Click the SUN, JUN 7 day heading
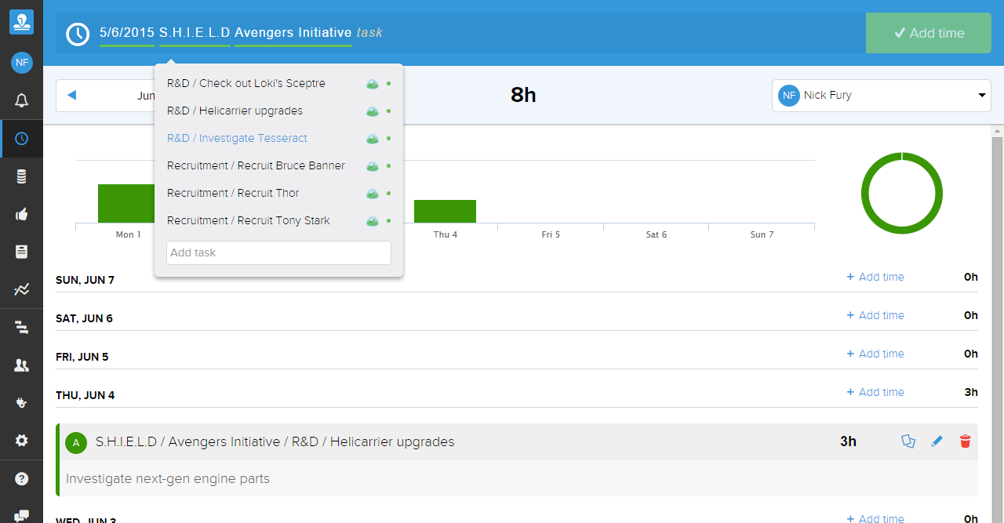 coord(85,280)
